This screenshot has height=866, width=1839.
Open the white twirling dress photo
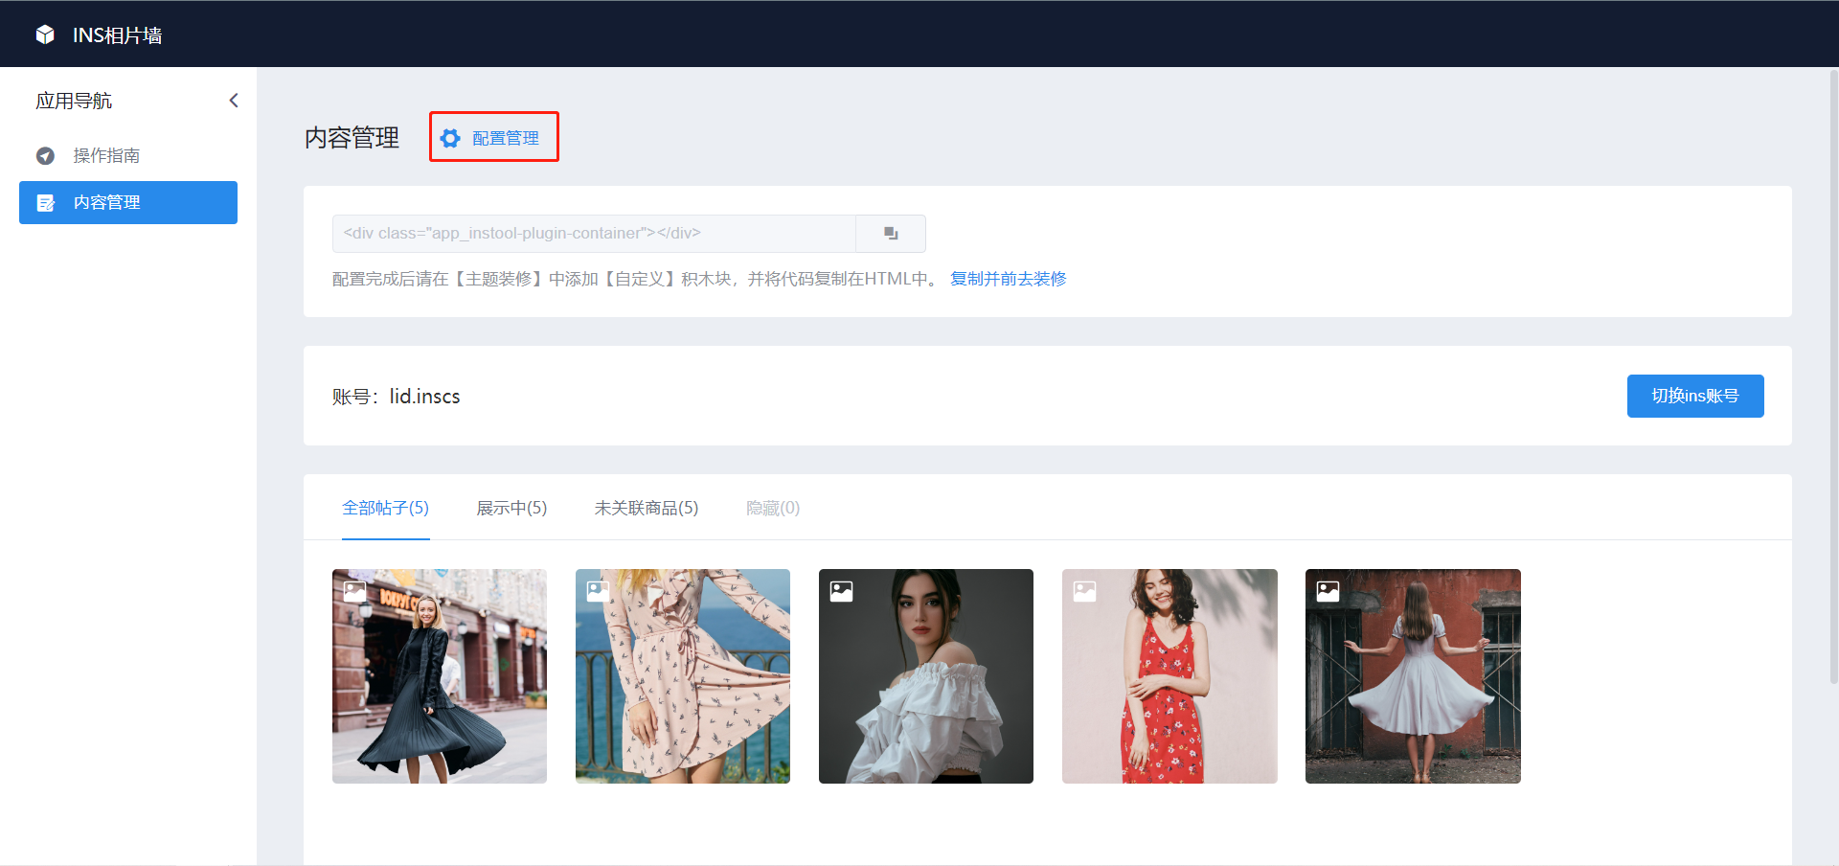tap(1413, 676)
